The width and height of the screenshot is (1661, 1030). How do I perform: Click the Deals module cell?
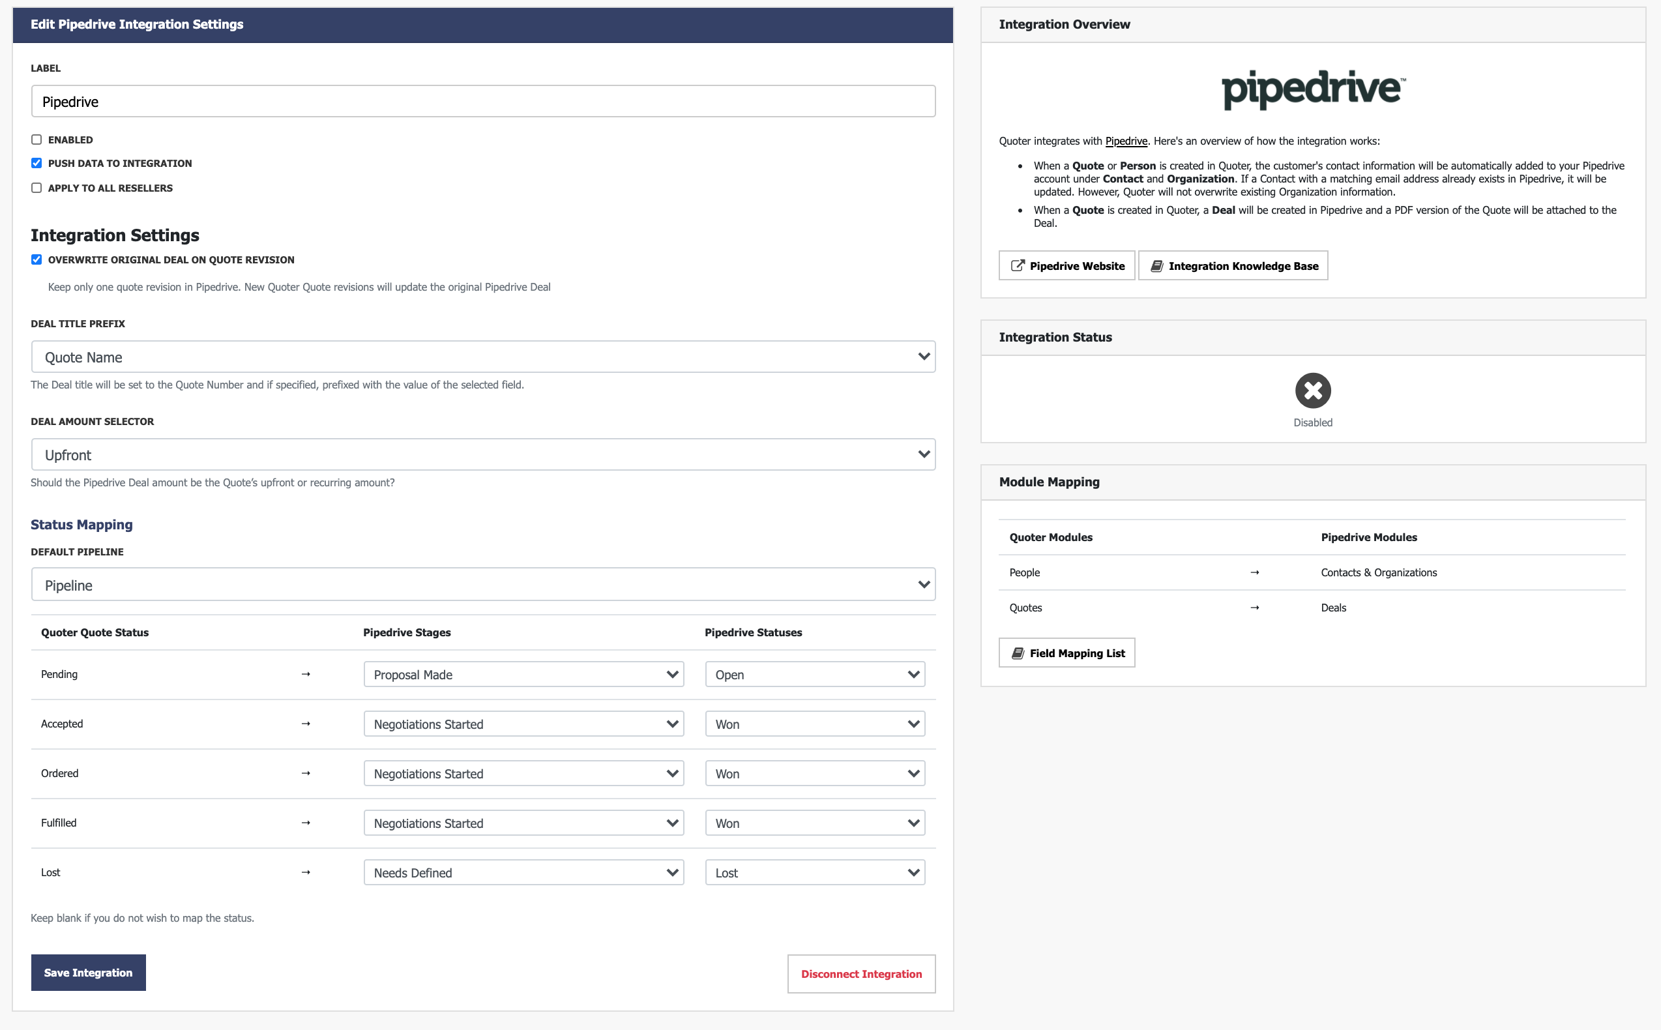point(1334,608)
